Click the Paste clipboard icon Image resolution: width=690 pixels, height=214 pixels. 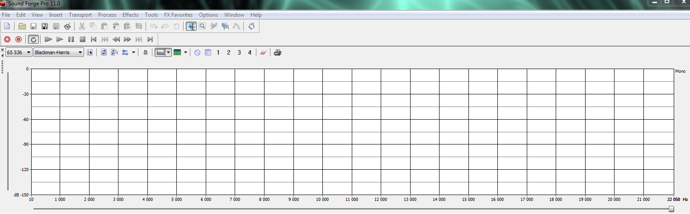104,26
